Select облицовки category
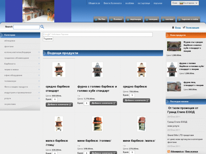 [20, 41]
